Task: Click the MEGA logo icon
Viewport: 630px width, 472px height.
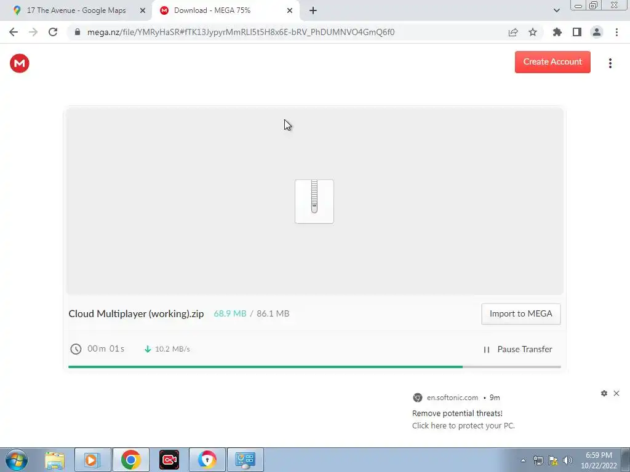Action: (x=19, y=63)
